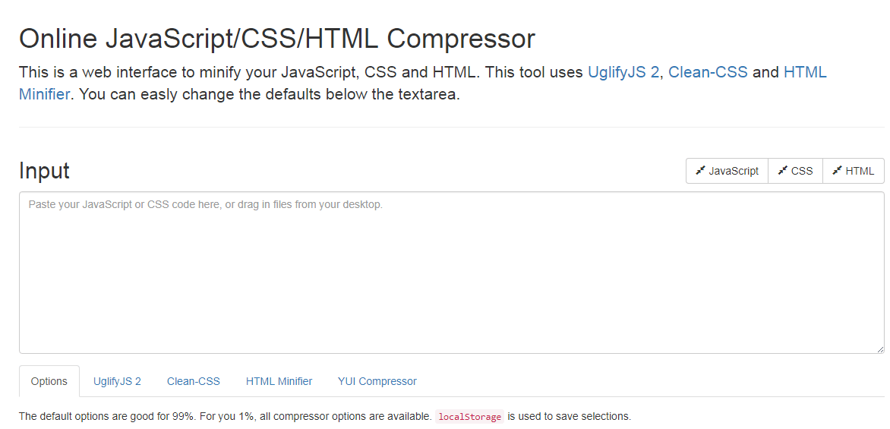Show the YUI Compressor tab

(377, 381)
